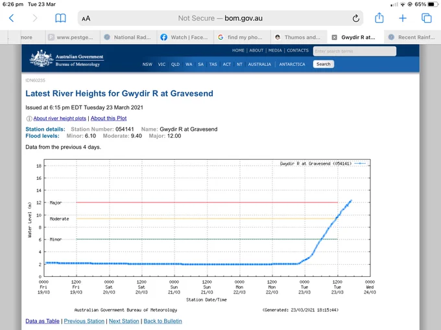Click the IDN60235 product code
441x330 pixels.
coord(36,80)
